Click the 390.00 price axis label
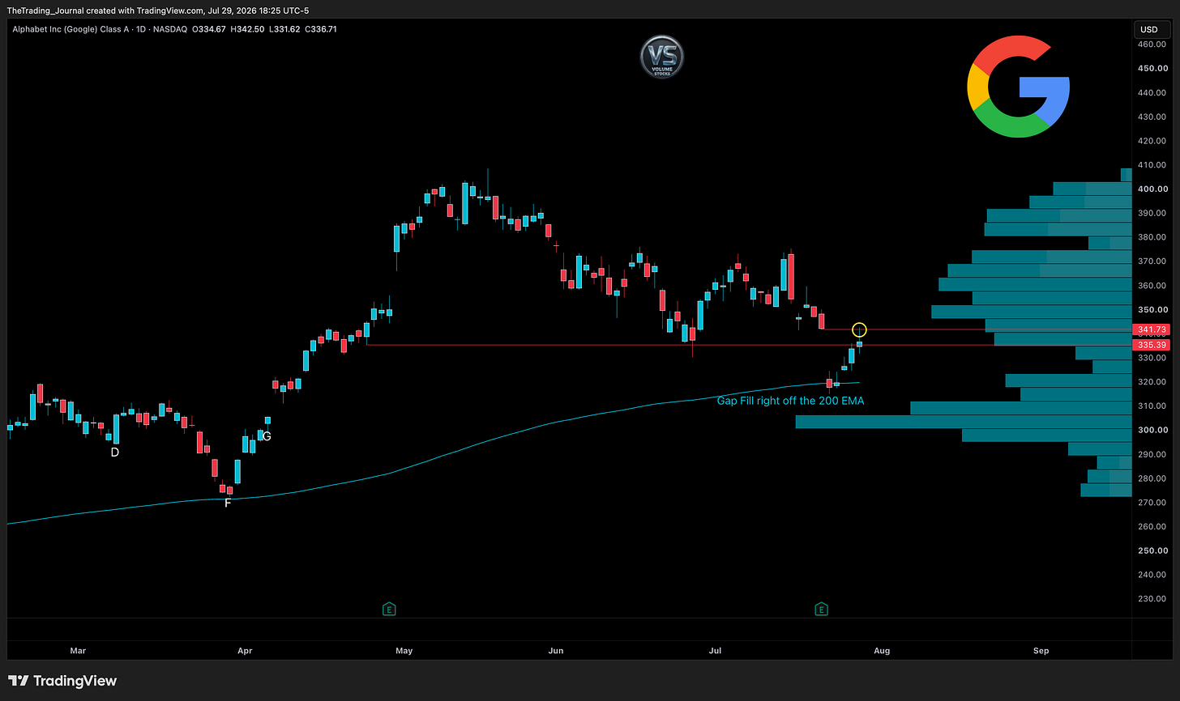The width and height of the screenshot is (1180, 701). [1151, 213]
